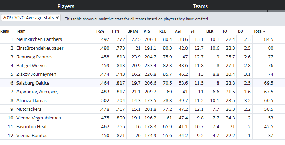The width and height of the screenshot is (285, 145).
Task: Sort by AST column header
Action: 178,31
